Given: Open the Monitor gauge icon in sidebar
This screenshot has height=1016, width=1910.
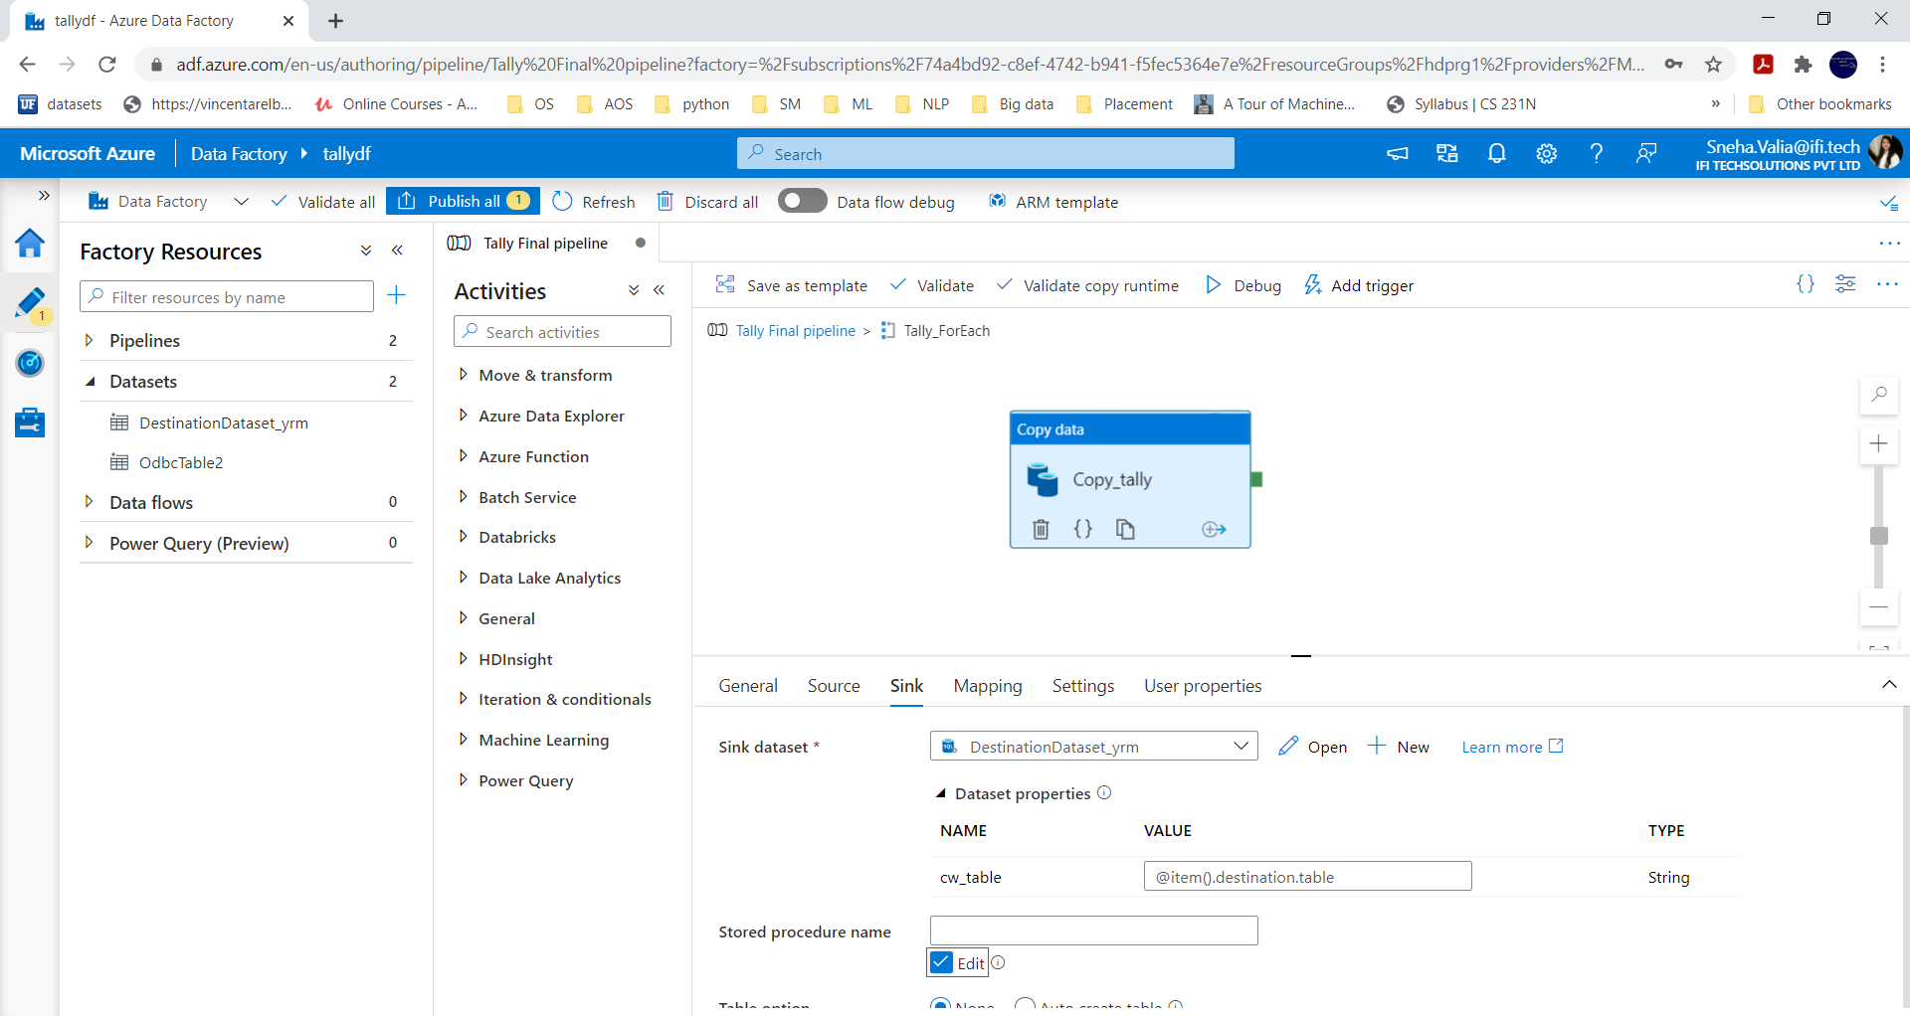Looking at the screenshot, I should (30, 363).
